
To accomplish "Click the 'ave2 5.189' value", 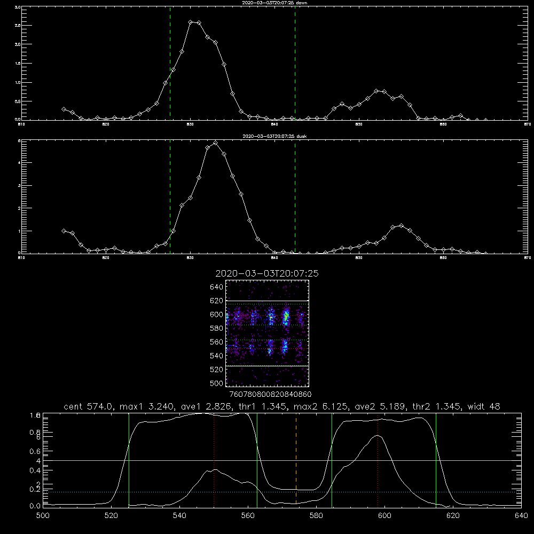I will pyautogui.click(x=380, y=406).
